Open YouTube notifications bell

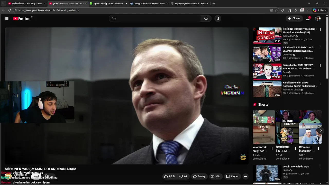pyautogui.click(x=308, y=18)
